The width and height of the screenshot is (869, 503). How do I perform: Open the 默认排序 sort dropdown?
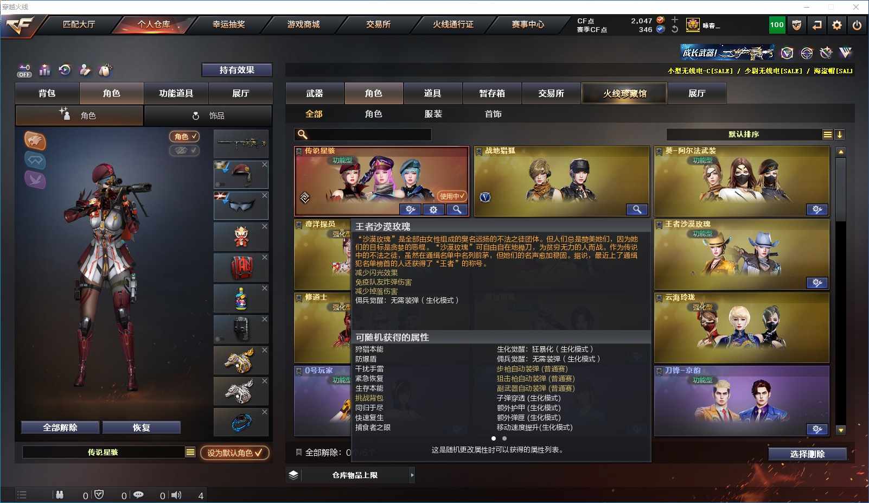(744, 135)
